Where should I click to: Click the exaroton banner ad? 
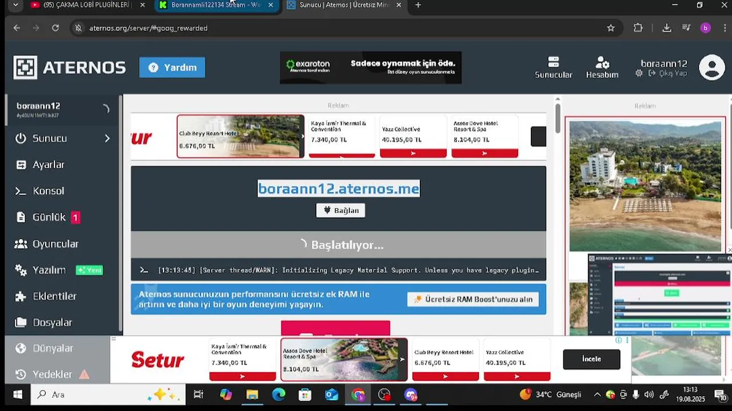[x=371, y=67]
